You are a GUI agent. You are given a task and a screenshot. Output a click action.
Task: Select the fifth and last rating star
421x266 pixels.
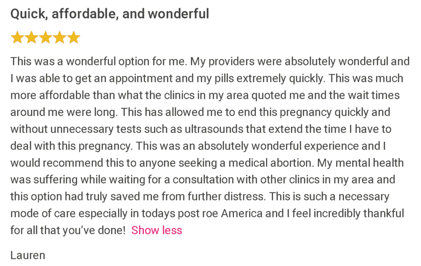tap(73, 37)
